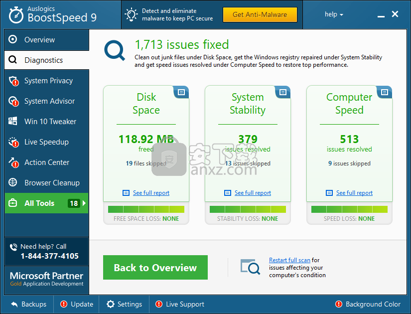
Task: Click the All Tools 18 badge
Action: 74,203
